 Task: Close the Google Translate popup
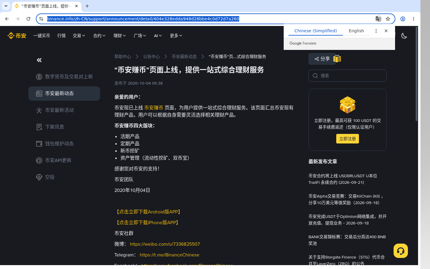[x=386, y=31]
